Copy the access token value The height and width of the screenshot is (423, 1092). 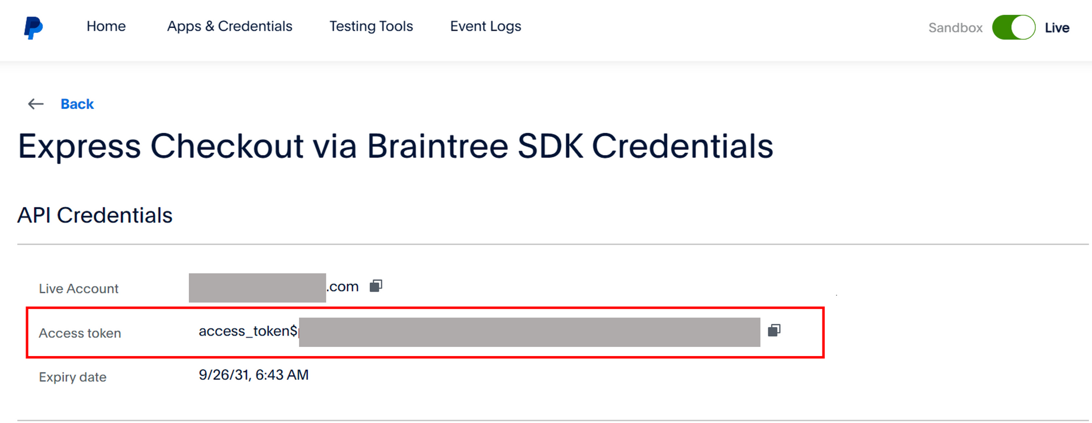pyautogui.click(x=774, y=330)
